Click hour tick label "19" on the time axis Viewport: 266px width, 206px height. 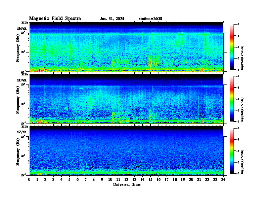coord(183,180)
